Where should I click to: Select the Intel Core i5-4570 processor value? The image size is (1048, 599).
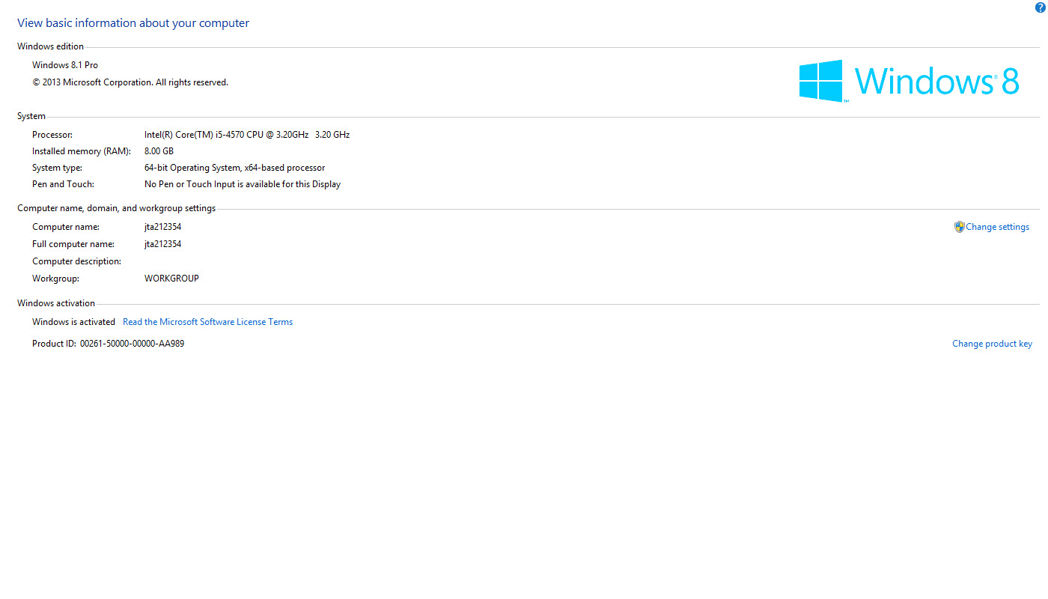pos(247,135)
